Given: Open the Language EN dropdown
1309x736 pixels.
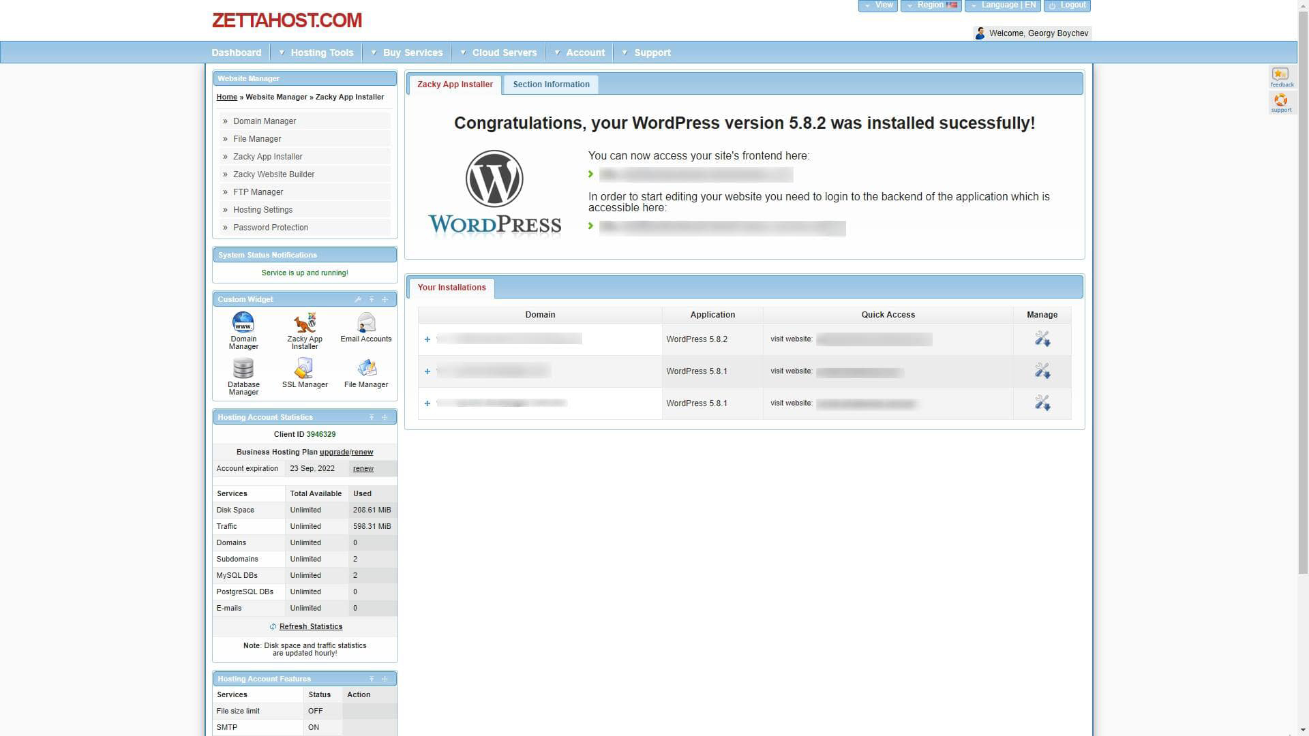Looking at the screenshot, I should 1003,5.
